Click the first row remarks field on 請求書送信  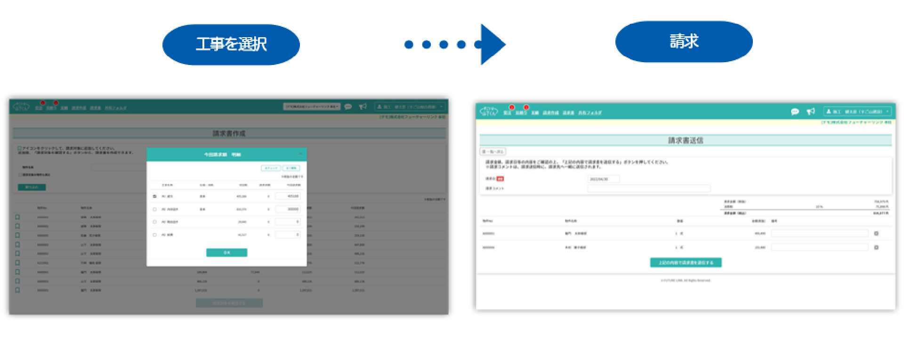point(820,234)
